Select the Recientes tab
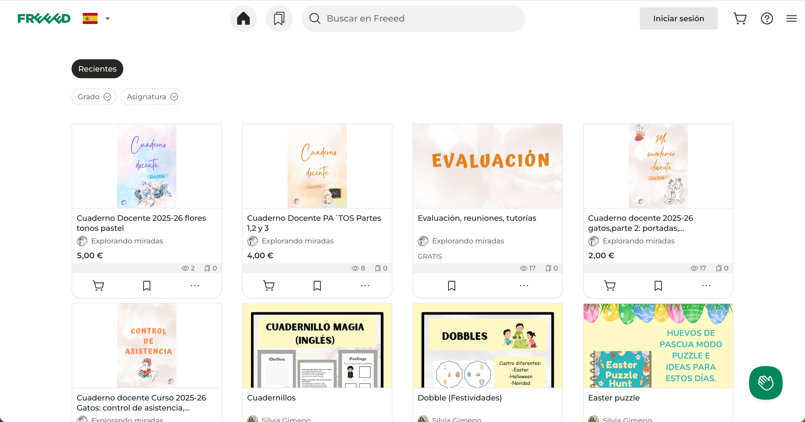The image size is (805, 422). [97, 69]
